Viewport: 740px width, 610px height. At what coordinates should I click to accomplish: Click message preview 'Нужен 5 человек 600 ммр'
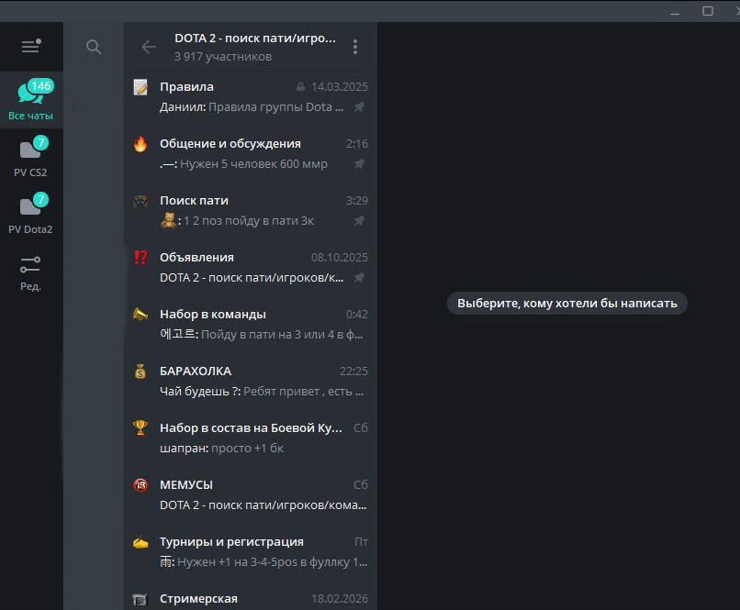coord(254,164)
